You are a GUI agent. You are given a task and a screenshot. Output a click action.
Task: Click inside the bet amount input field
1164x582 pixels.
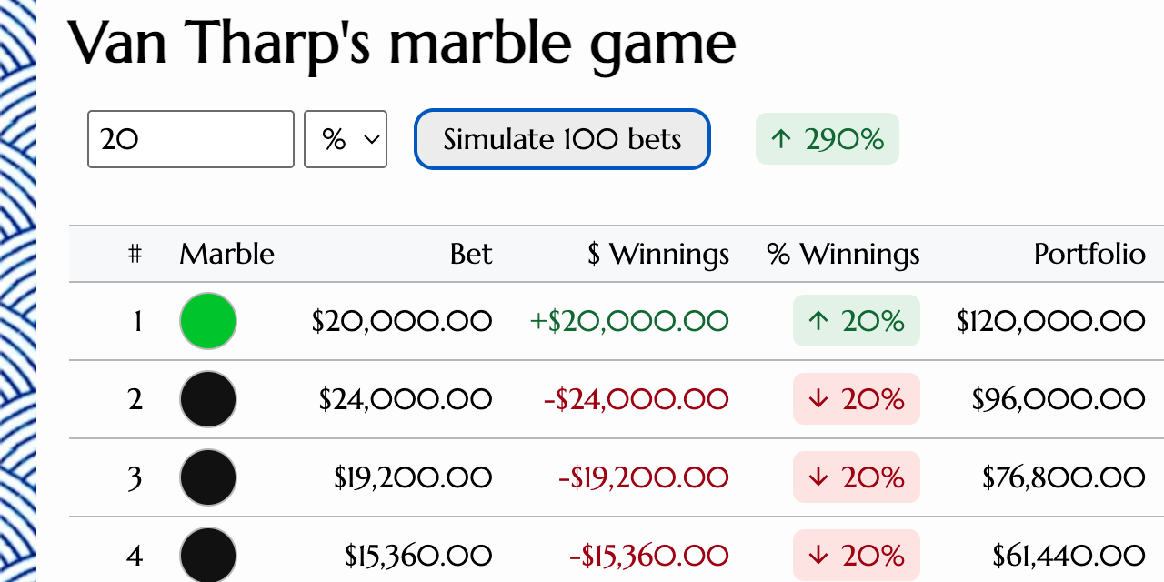[x=190, y=139]
